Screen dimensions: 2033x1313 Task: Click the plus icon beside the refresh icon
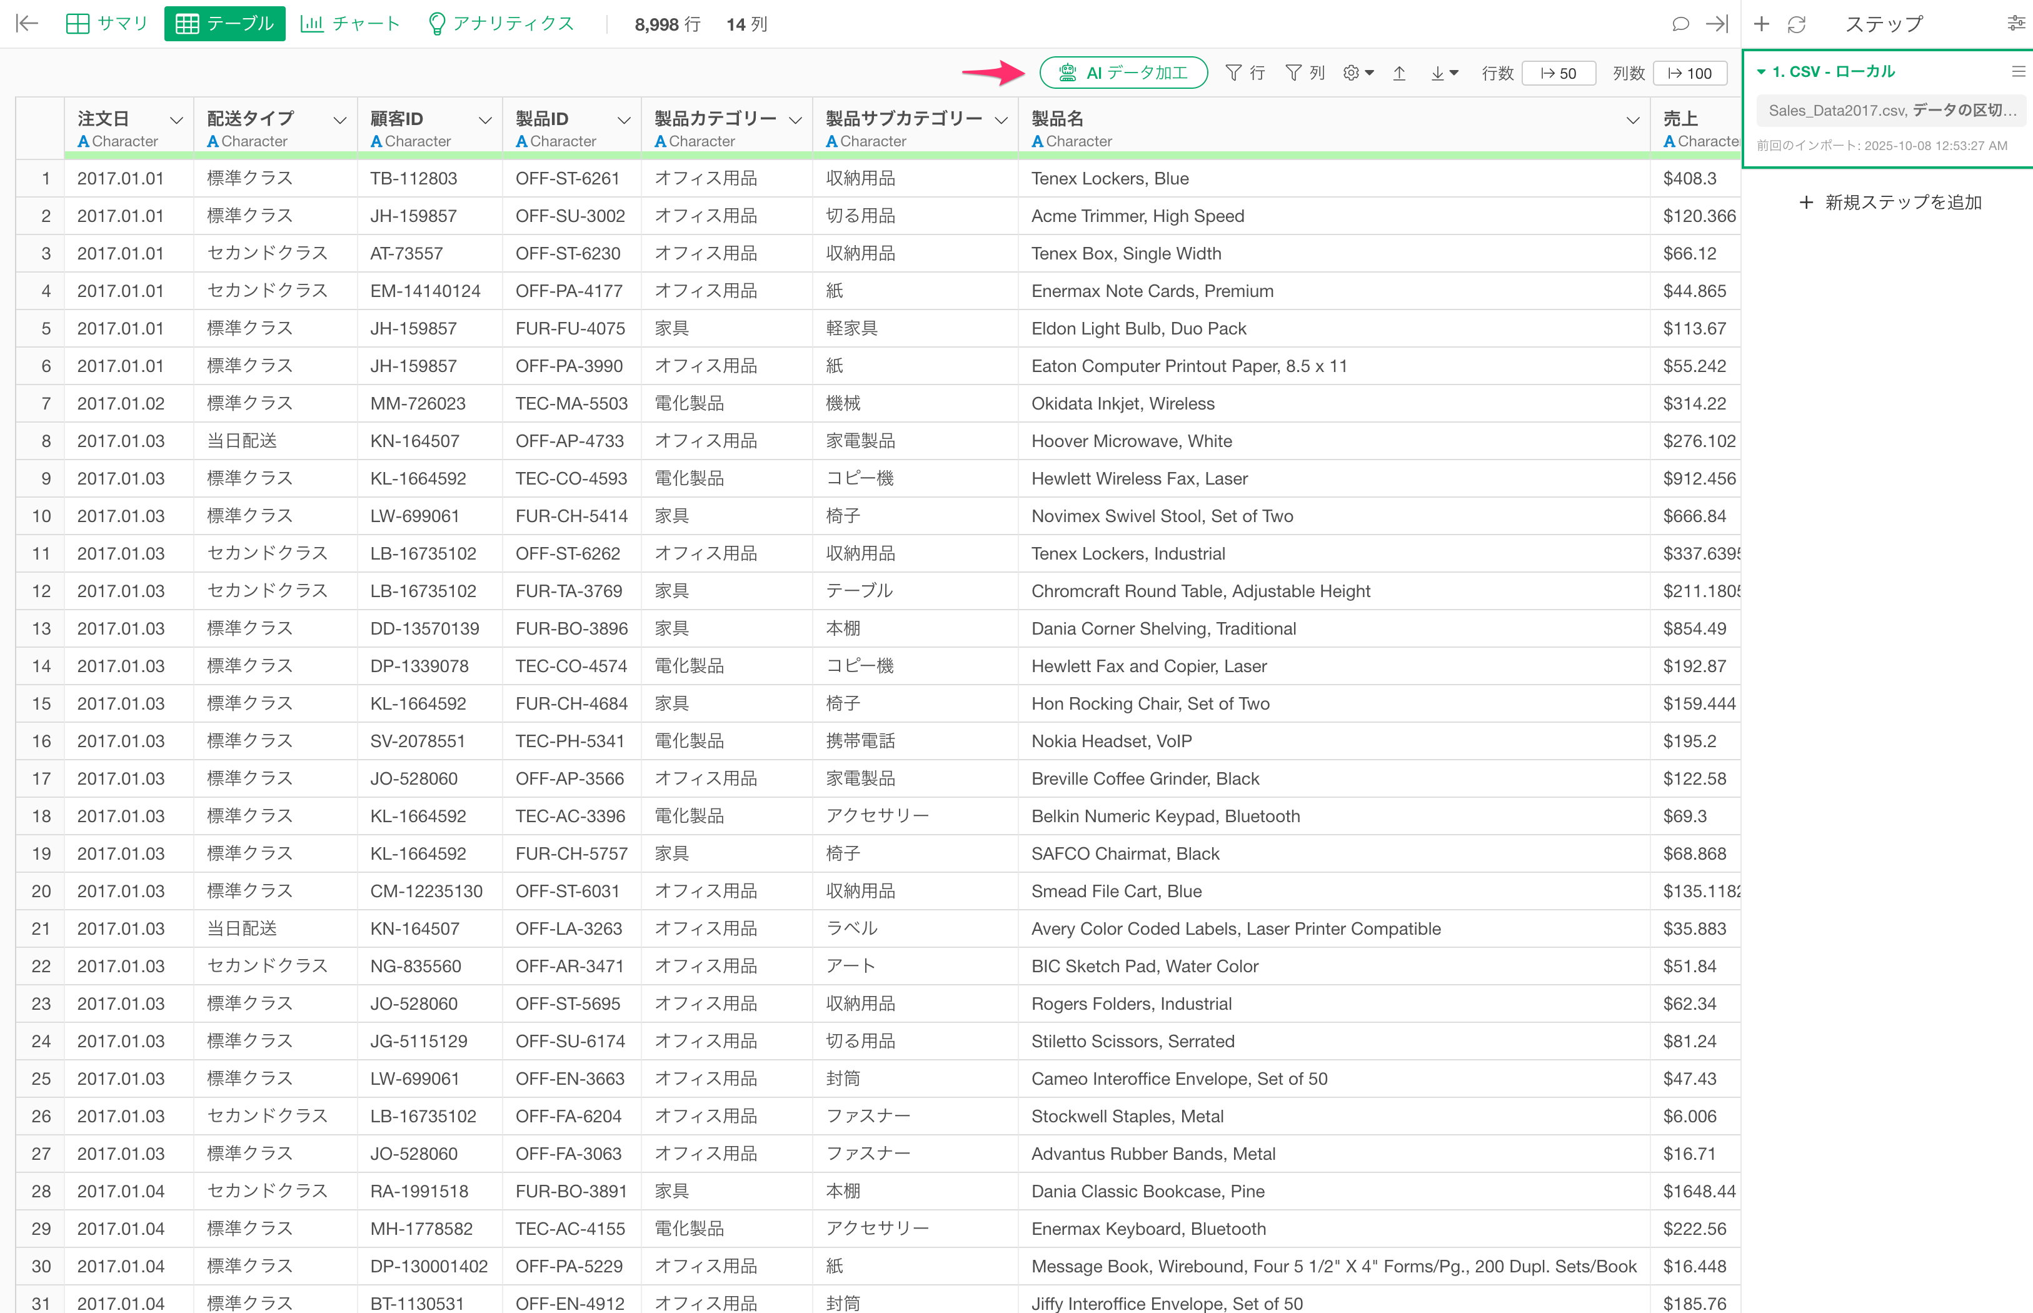click(x=1761, y=24)
